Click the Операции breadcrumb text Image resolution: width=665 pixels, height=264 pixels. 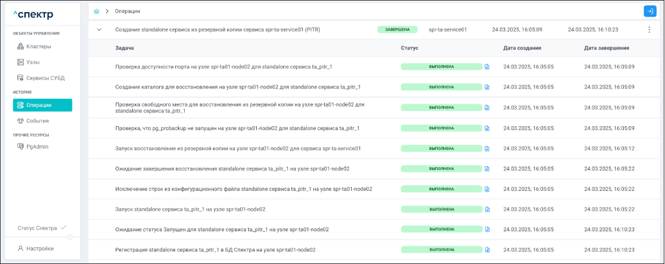point(127,11)
